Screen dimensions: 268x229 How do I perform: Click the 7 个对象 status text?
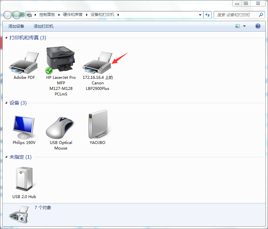[x=43, y=208]
